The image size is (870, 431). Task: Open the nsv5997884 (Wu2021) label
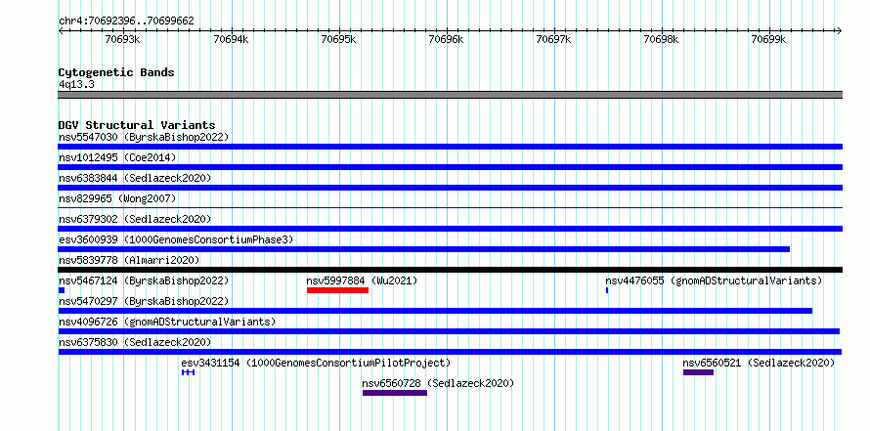pos(362,280)
